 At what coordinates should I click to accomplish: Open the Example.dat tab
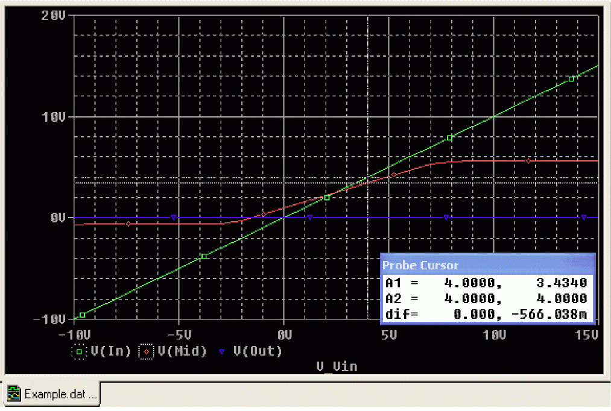click(x=51, y=394)
